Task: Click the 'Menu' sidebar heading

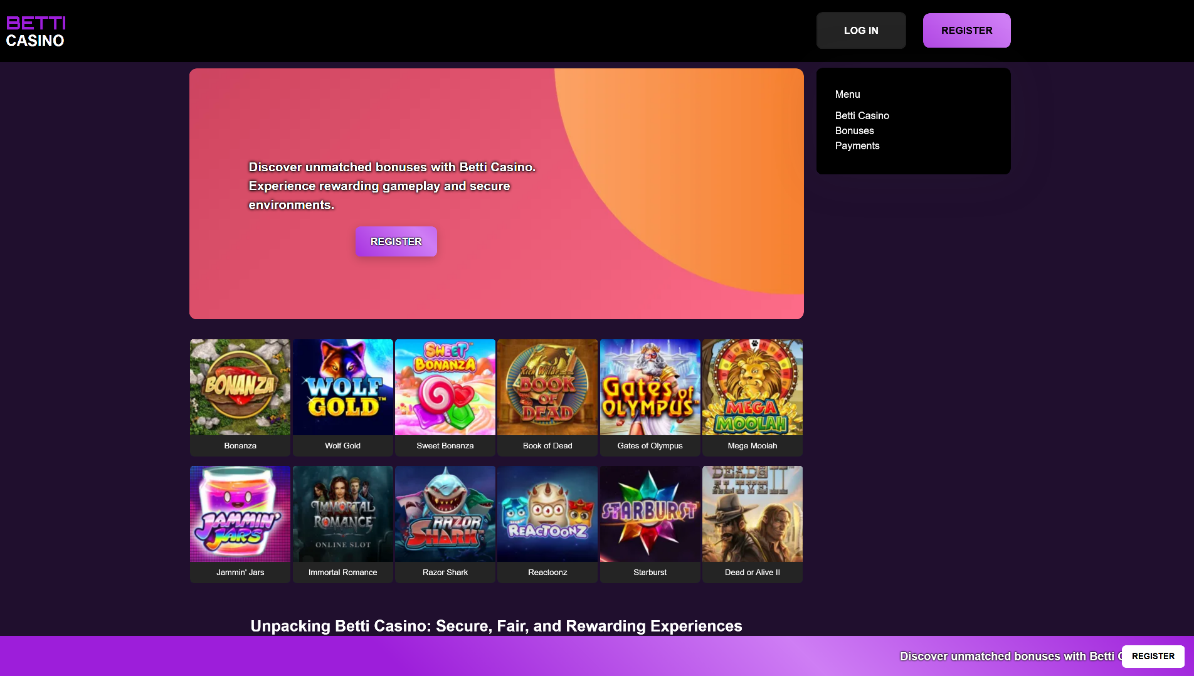Action: [x=847, y=94]
